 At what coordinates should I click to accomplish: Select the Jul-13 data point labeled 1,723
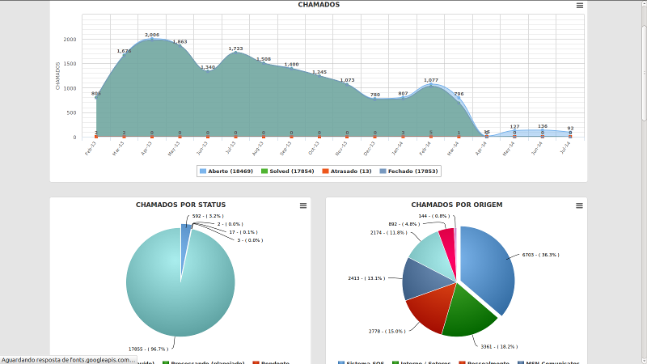click(235, 53)
